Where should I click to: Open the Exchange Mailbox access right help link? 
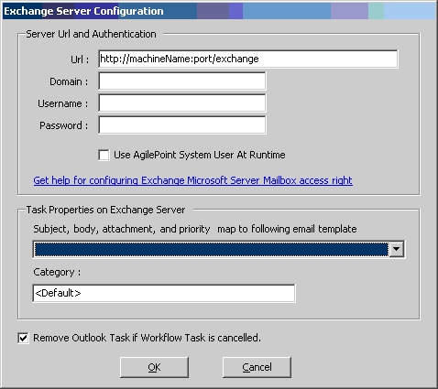point(193,180)
